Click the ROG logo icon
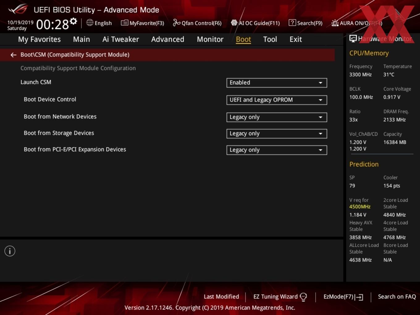The height and width of the screenshot is (315, 420). tap(18, 9)
